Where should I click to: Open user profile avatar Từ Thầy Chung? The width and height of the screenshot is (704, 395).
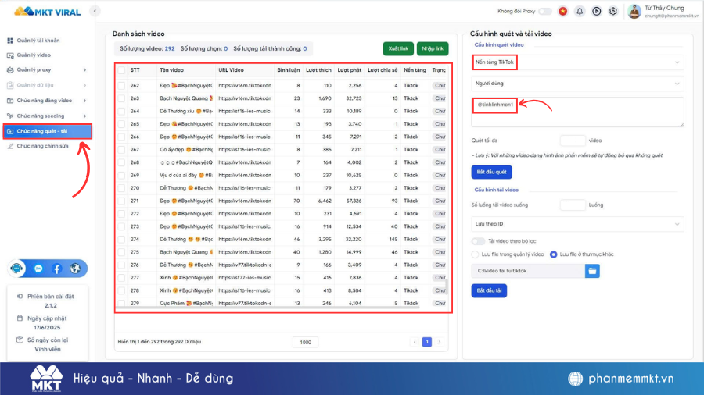[634, 11]
